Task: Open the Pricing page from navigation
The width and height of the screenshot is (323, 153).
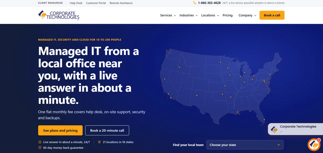Action: [x=227, y=15]
